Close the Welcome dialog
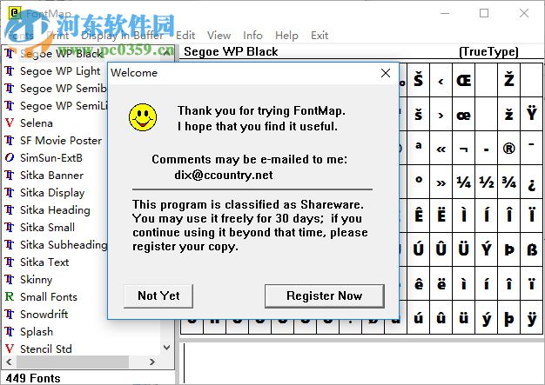The width and height of the screenshot is (545, 385). pos(386,73)
